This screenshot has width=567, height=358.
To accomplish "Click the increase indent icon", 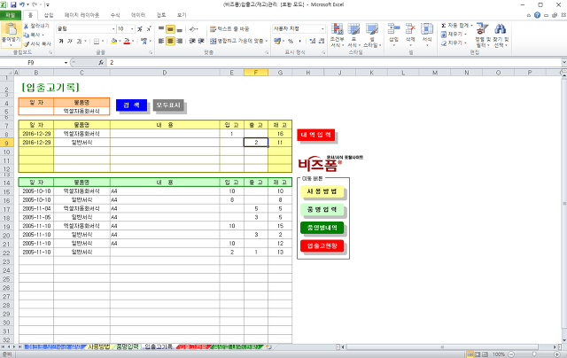I will click(x=201, y=41).
